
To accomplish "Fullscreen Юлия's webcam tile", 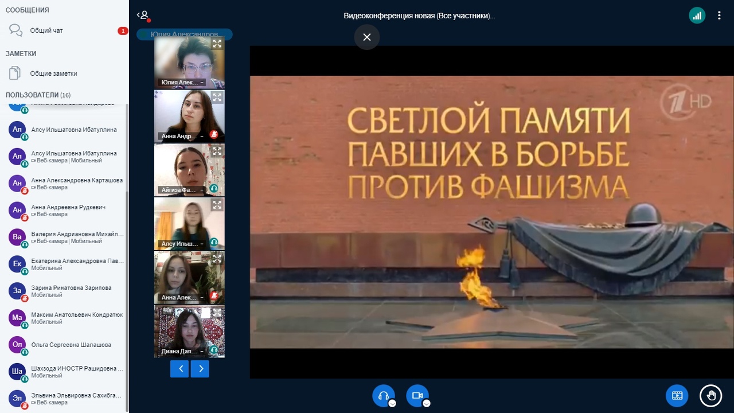I will pos(217,44).
